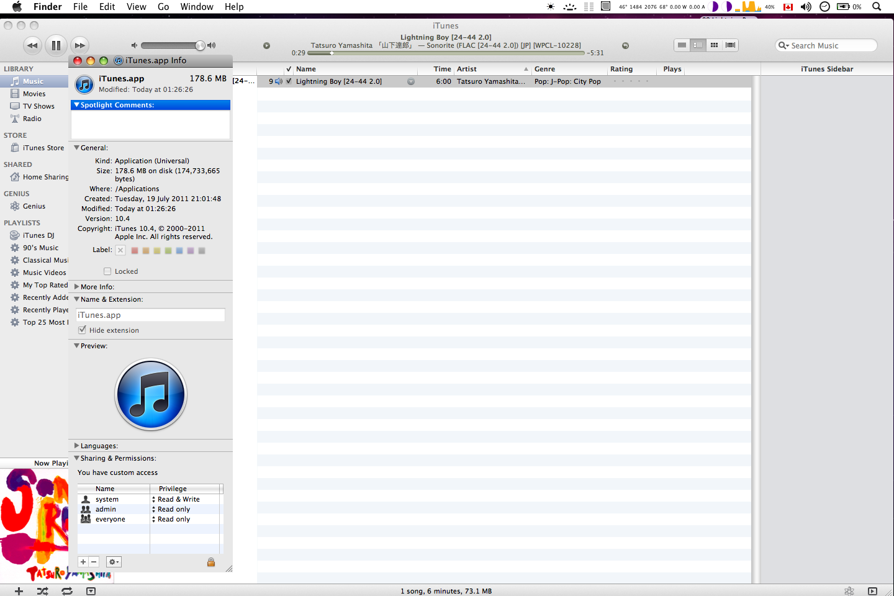894x596 pixels.
Task: Open Music library in sidebar
Action: click(34, 81)
